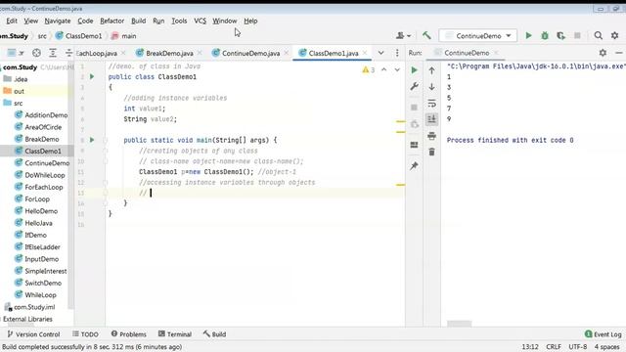Open Search Everywhere with the magnifier icon

coord(598,36)
